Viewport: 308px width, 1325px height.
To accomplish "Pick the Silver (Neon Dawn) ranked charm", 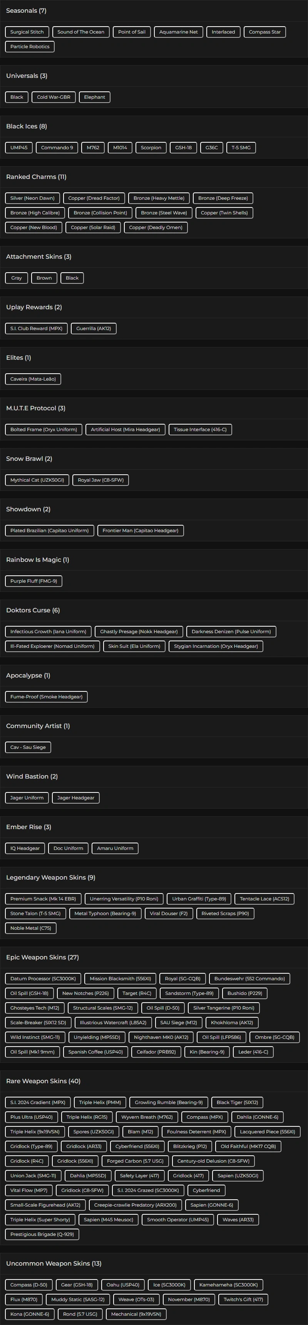I will (x=32, y=198).
